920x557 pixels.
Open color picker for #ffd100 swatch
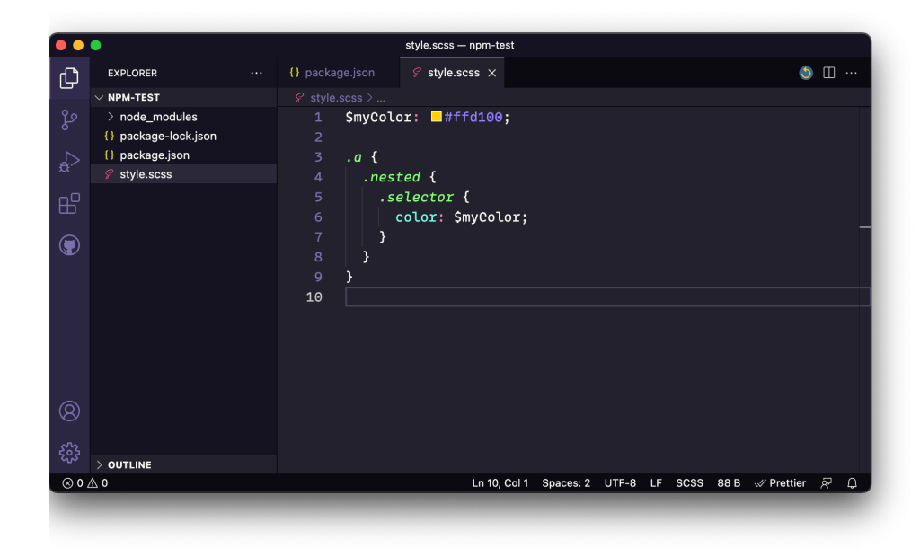pos(436,117)
